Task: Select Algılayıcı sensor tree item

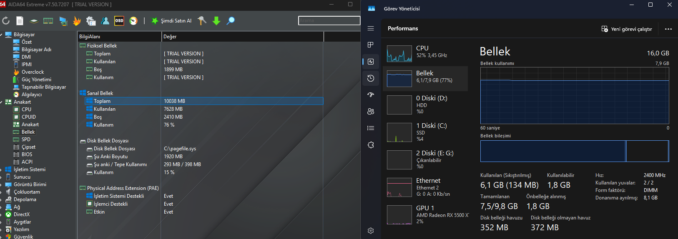Action: (32, 95)
